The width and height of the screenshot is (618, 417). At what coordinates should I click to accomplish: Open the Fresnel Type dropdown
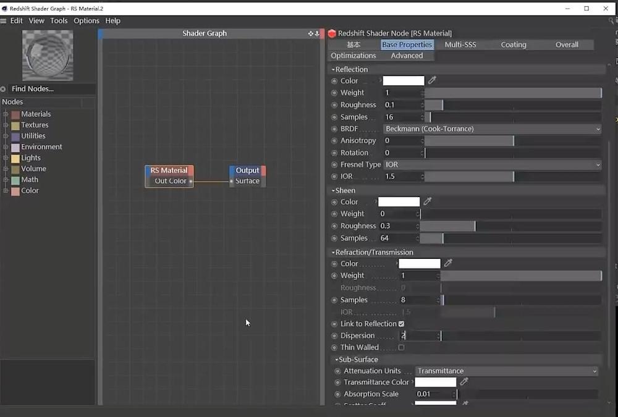pyautogui.click(x=492, y=164)
